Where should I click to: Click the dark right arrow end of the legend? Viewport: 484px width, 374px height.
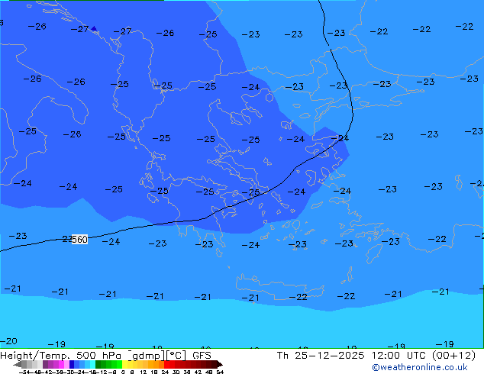coord(220,364)
